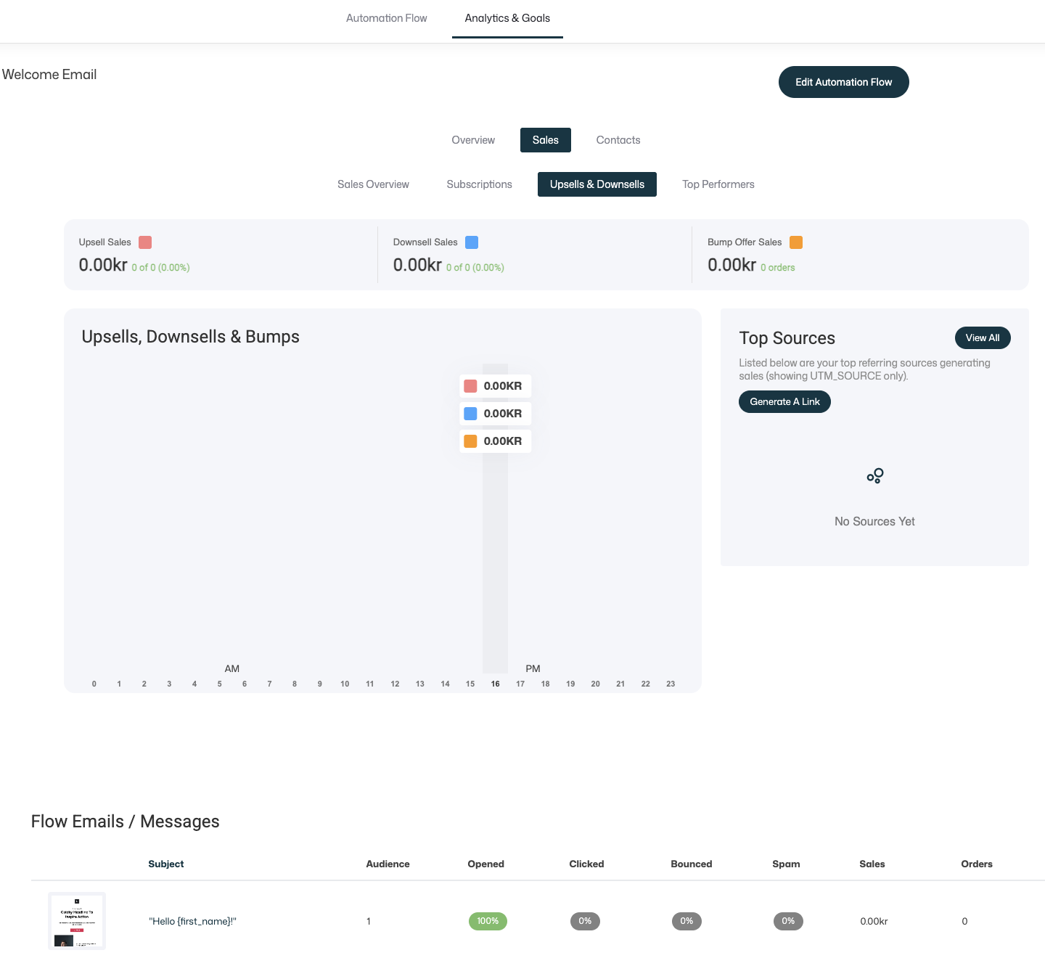Open the Contacts tab

tap(618, 140)
